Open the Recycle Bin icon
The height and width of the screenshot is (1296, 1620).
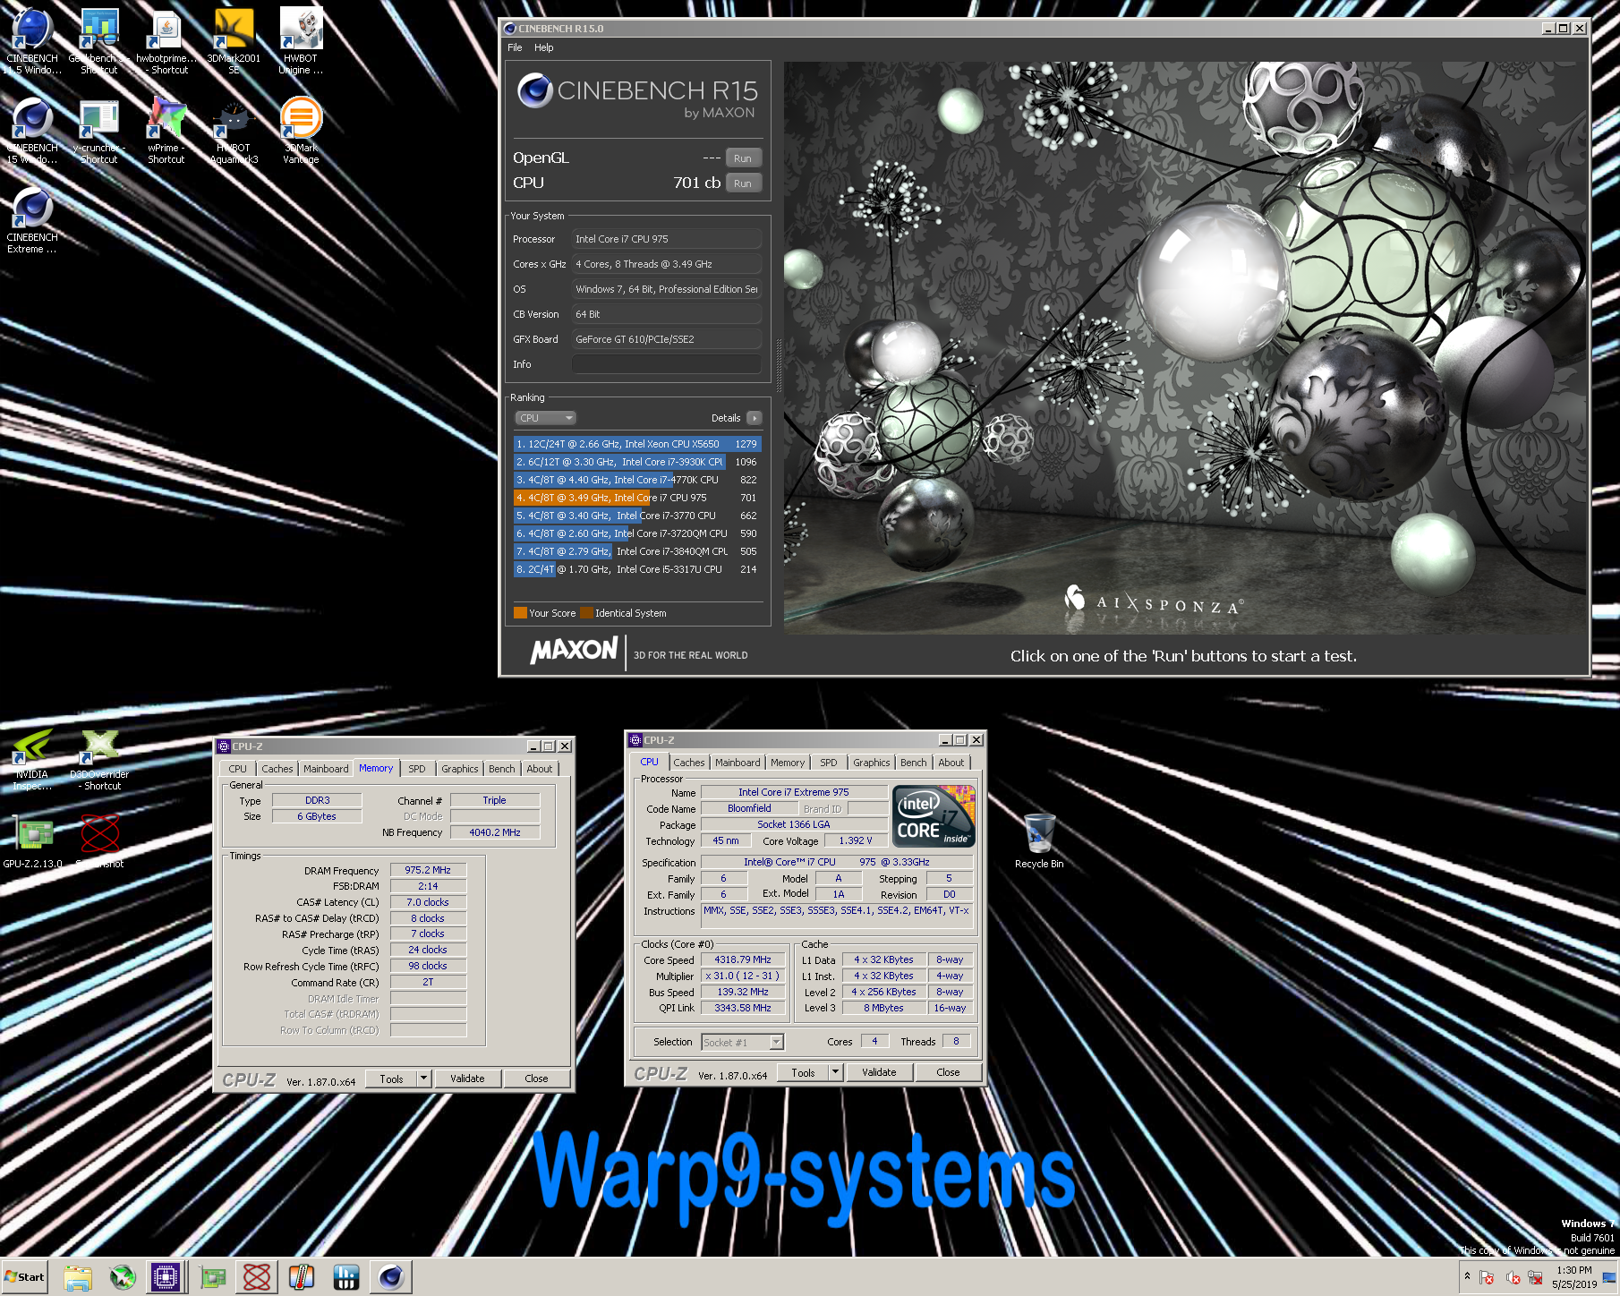pyautogui.click(x=1039, y=841)
